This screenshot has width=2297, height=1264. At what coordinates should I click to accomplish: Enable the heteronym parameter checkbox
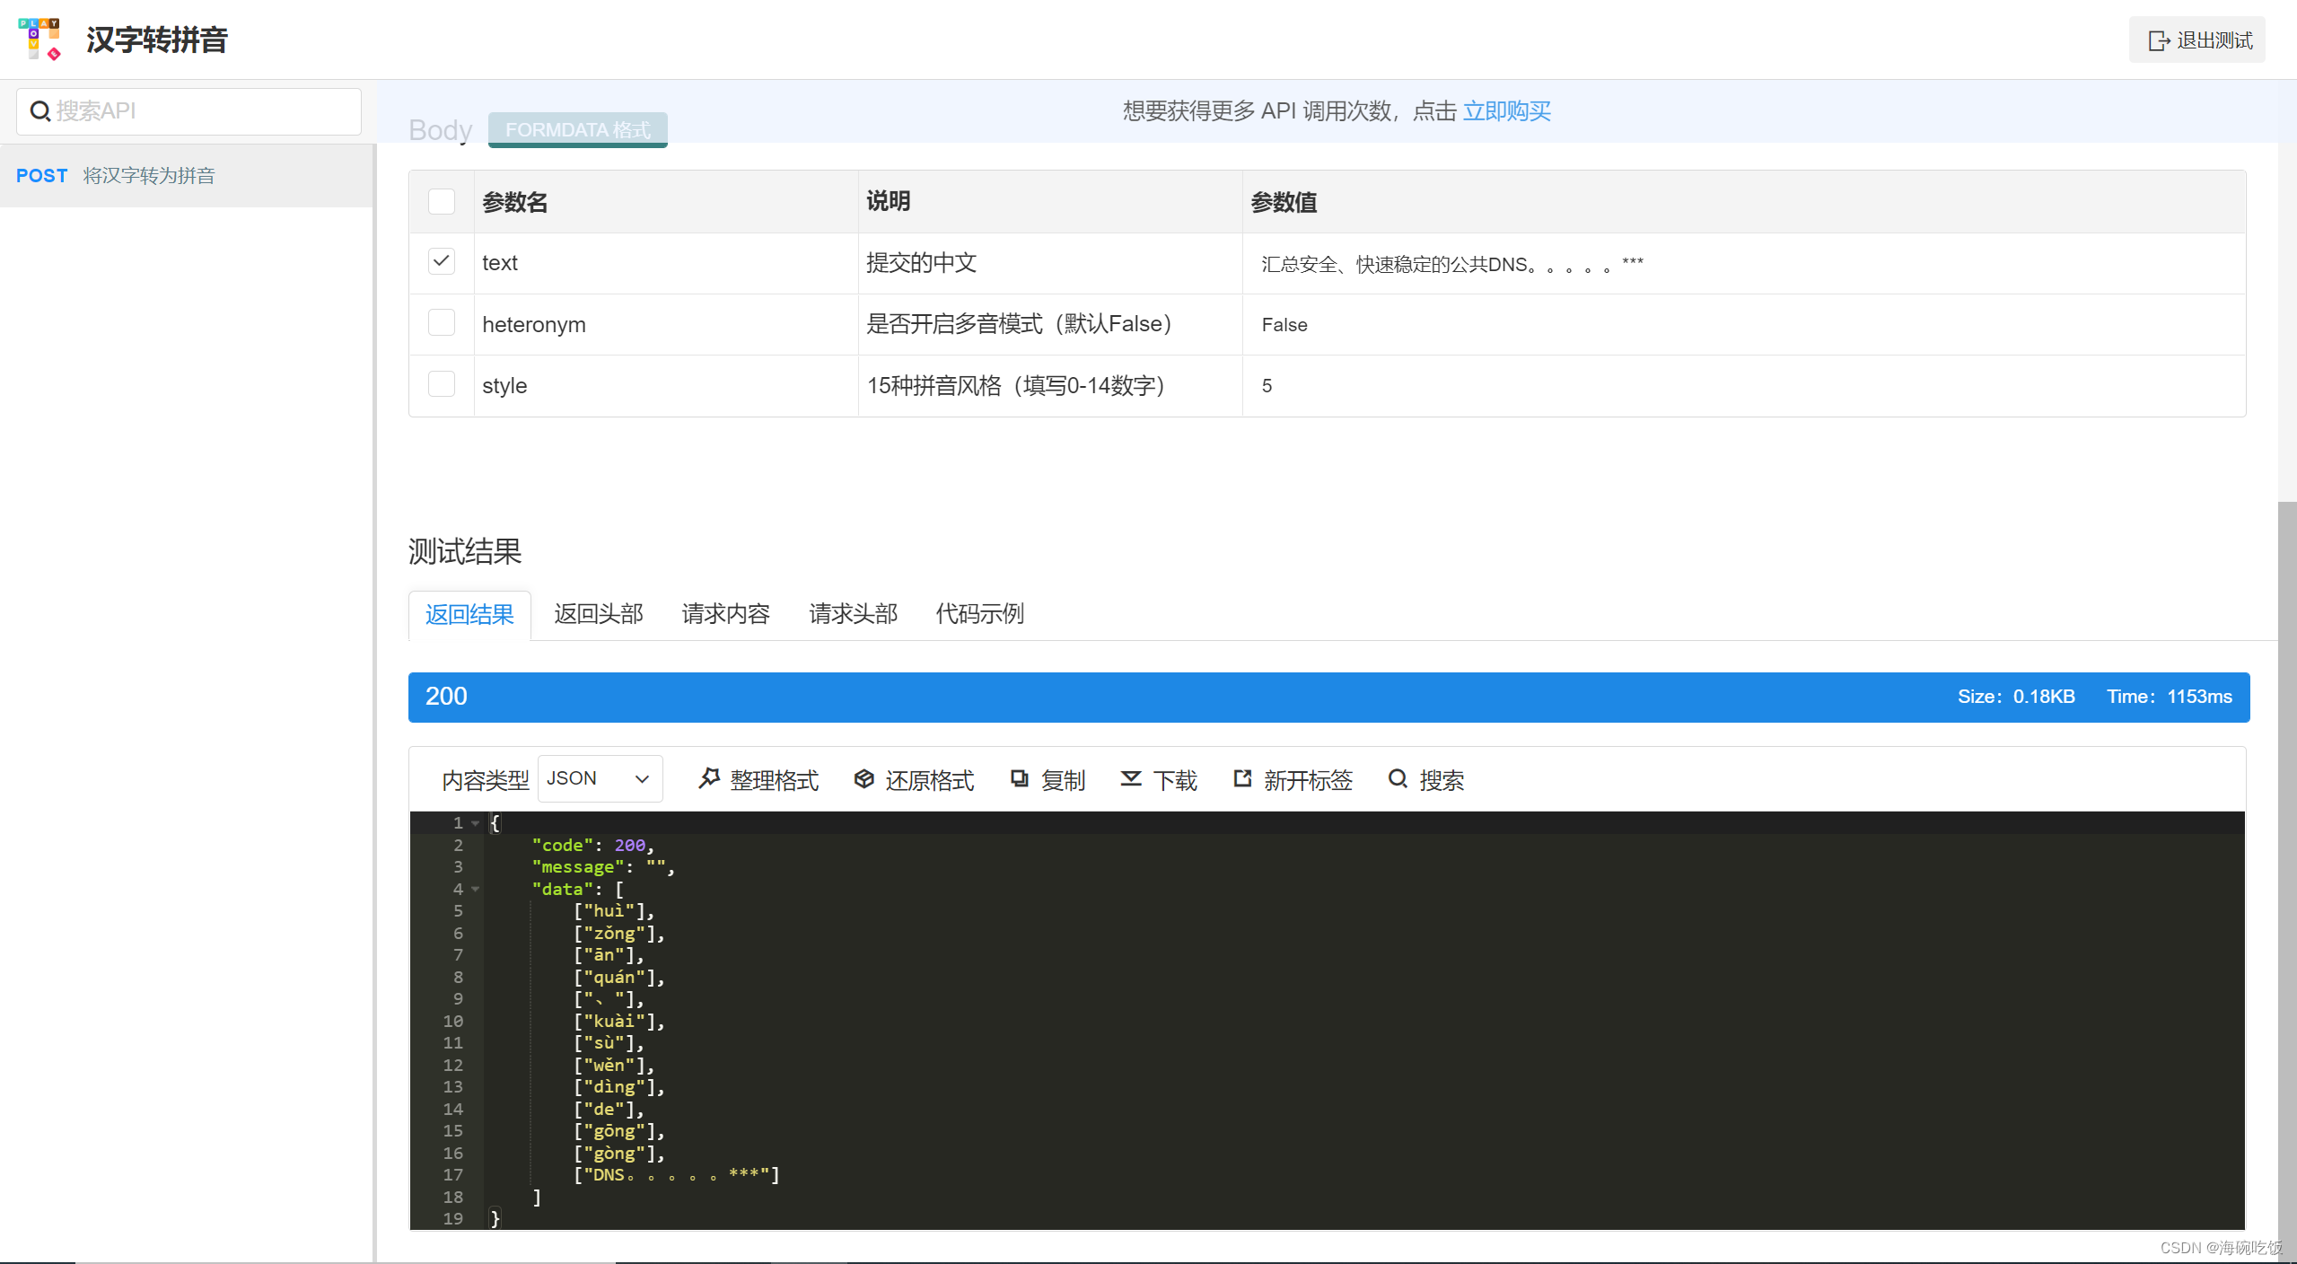click(x=441, y=322)
